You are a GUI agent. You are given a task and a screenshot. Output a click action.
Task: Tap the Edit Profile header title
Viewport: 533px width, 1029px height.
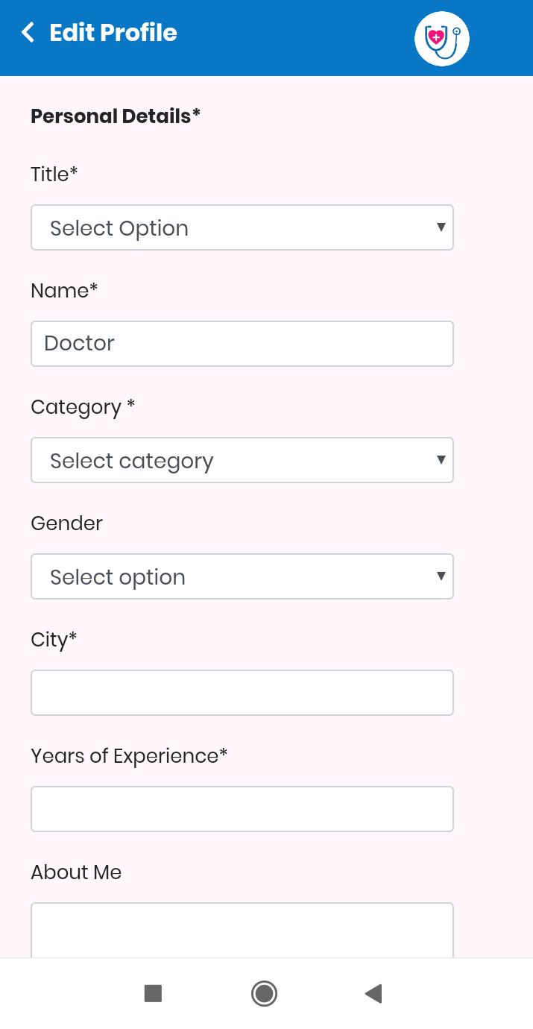(113, 33)
